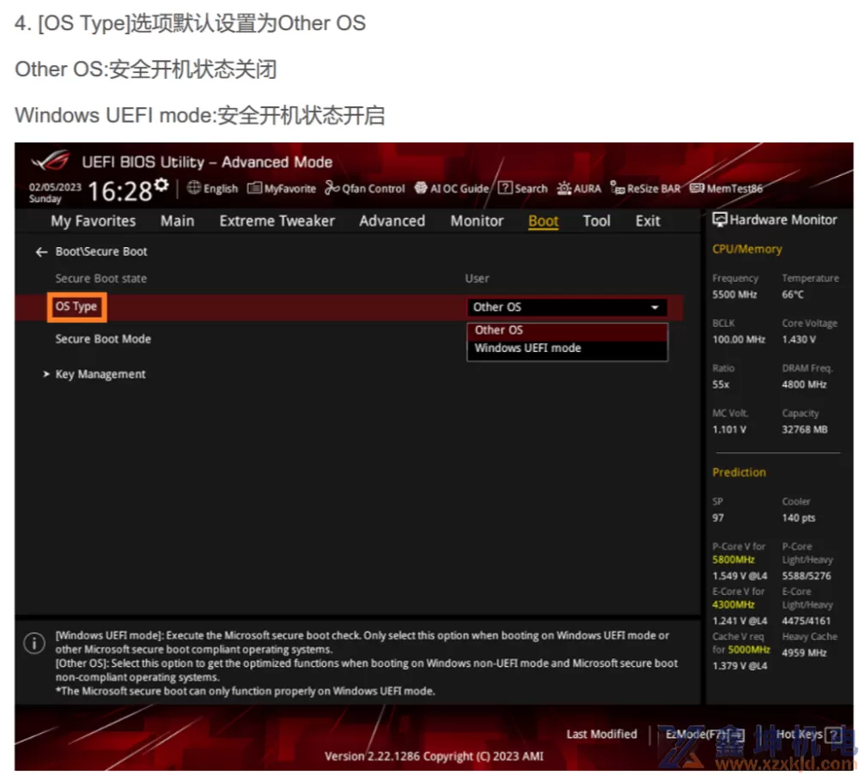Click the ROG logo icon
Viewport: 859px width, 775px height.
tap(50, 161)
